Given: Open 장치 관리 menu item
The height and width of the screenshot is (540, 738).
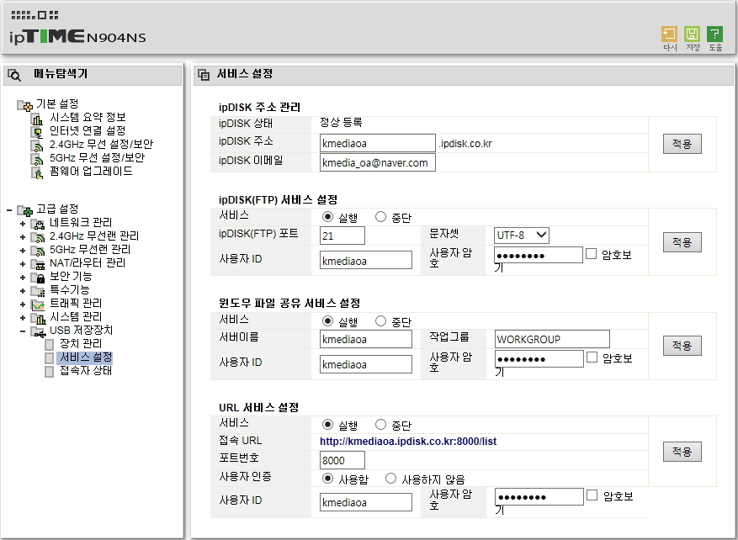Looking at the screenshot, I should pyautogui.click(x=81, y=344).
